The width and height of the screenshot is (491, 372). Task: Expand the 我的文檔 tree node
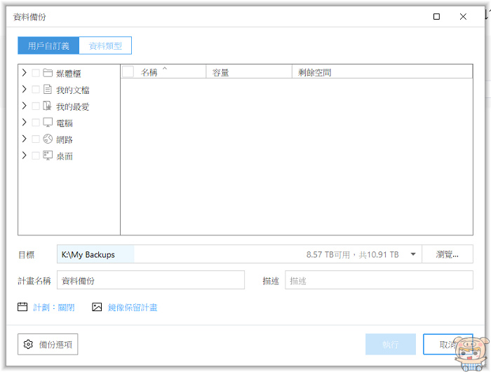pos(24,90)
